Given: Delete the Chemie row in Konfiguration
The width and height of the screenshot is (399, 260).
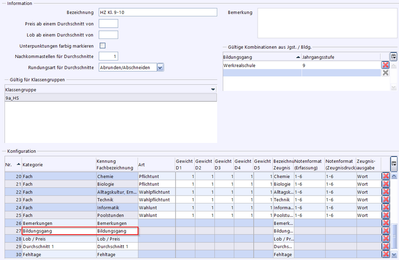Looking at the screenshot, I should coord(385,176).
